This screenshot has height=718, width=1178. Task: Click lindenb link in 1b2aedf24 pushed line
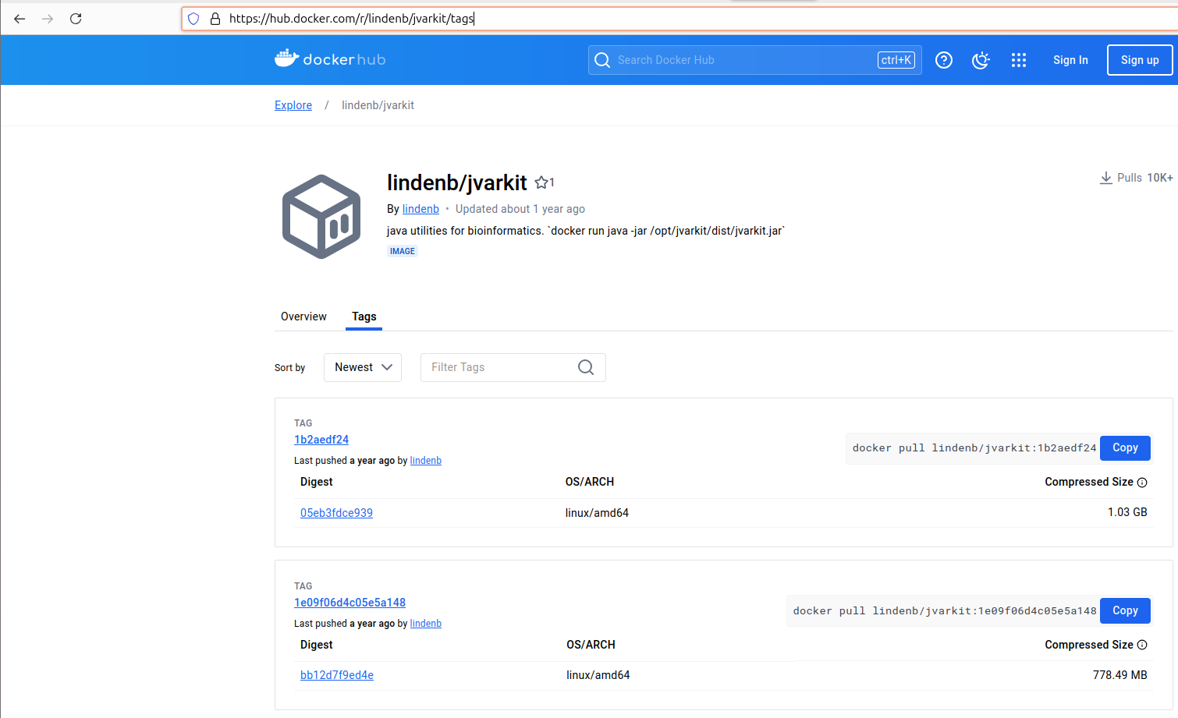pos(426,461)
